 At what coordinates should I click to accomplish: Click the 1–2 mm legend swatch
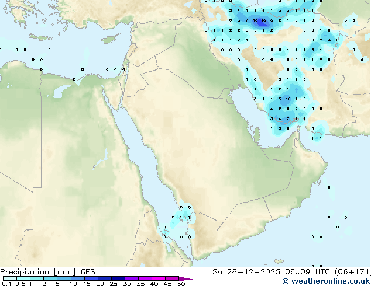pos(37,278)
